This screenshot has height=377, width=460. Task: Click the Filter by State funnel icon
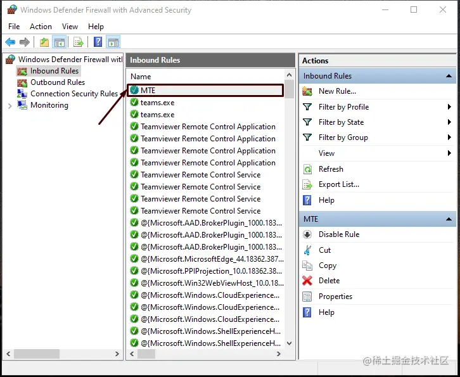[307, 122]
